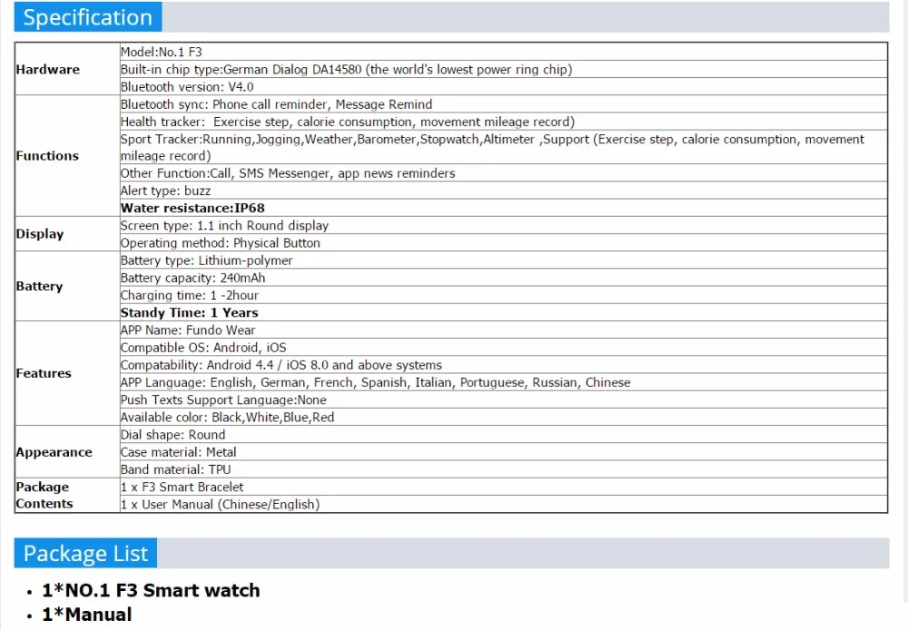Click Dial shape: Round cell

(x=504, y=434)
